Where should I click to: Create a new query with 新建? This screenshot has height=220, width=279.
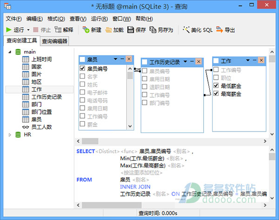click(x=92, y=30)
